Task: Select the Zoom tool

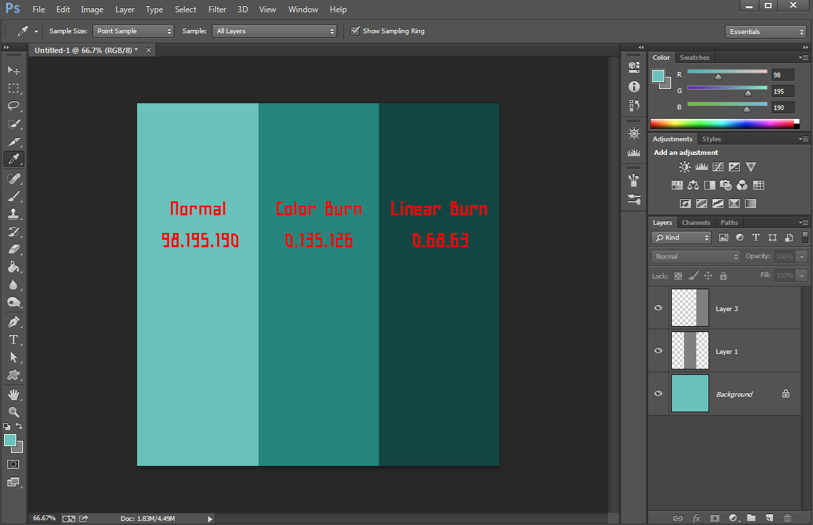Action: pos(14,412)
